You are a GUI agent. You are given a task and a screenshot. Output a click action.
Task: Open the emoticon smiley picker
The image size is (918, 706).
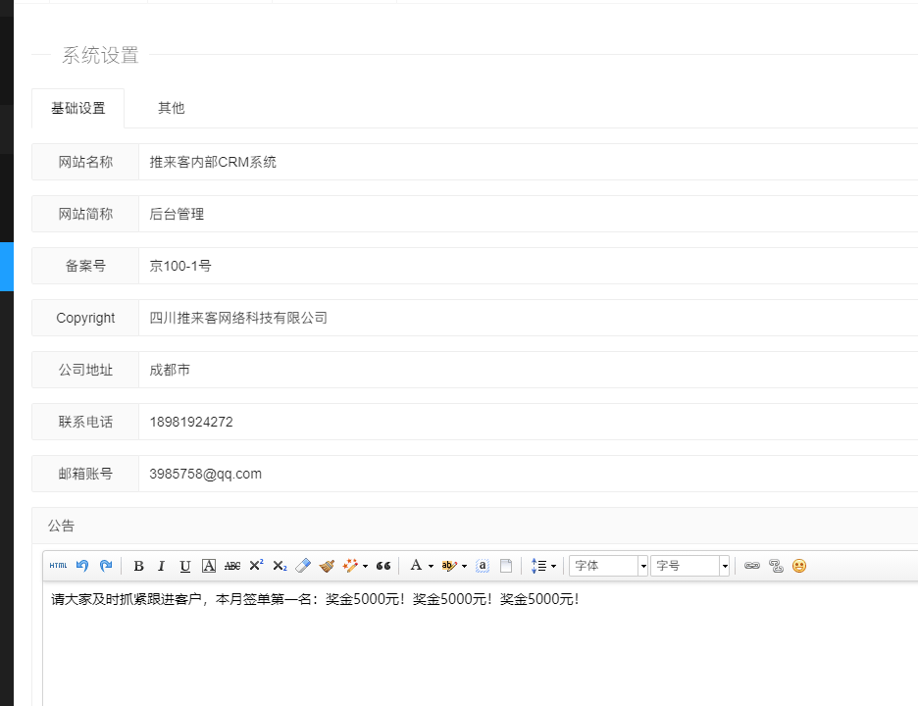pyautogui.click(x=799, y=566)
